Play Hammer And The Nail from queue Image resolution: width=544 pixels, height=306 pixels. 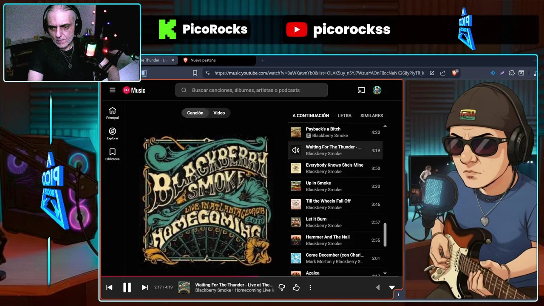[x=335, y=240]
